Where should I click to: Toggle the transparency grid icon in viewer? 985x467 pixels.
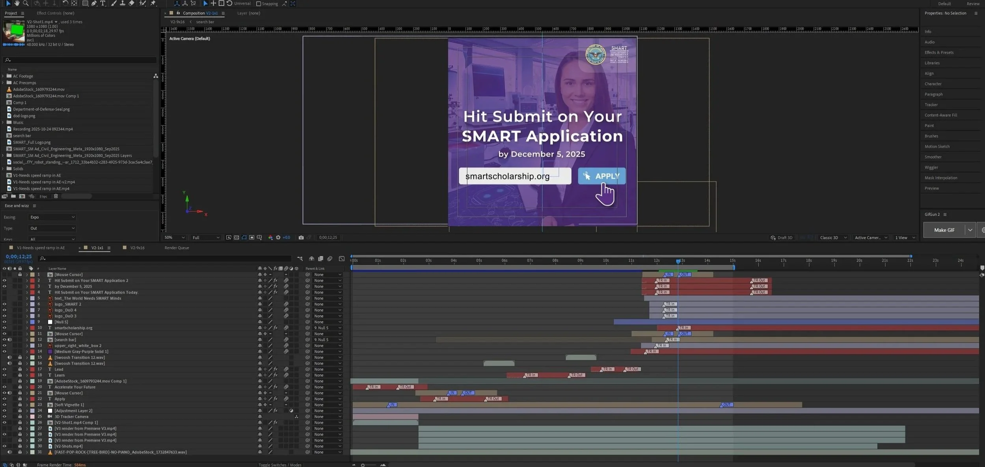(x=236, y=237)
